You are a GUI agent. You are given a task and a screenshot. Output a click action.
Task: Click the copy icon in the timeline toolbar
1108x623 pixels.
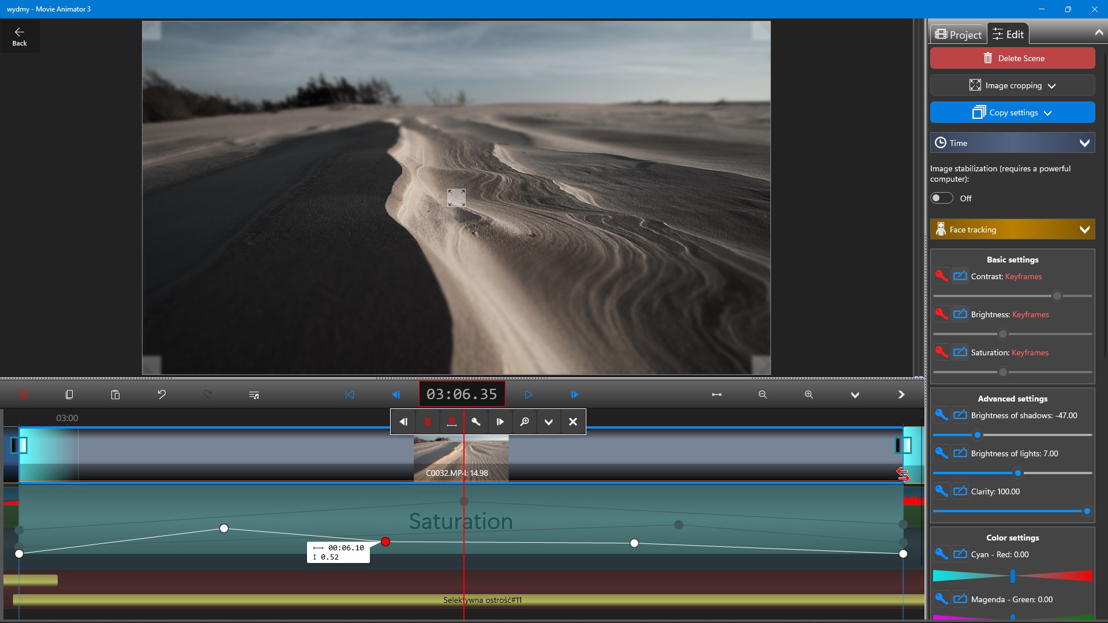[69, 395]
